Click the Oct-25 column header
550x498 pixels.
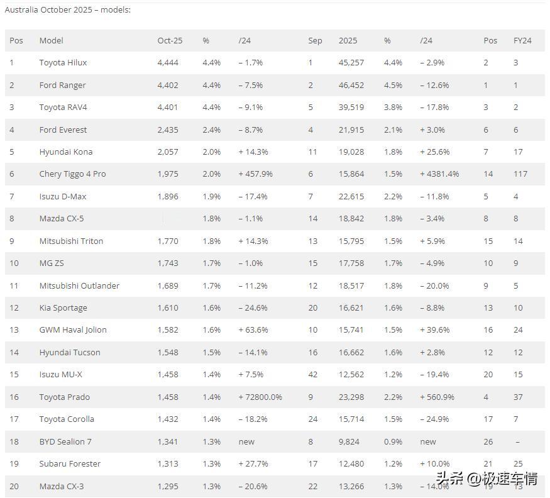tap(170, 40)
